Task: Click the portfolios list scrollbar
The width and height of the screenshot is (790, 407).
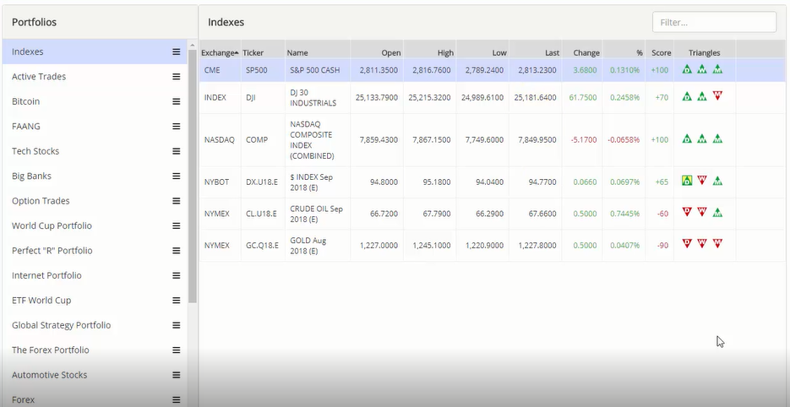Action: click(193, 169)
